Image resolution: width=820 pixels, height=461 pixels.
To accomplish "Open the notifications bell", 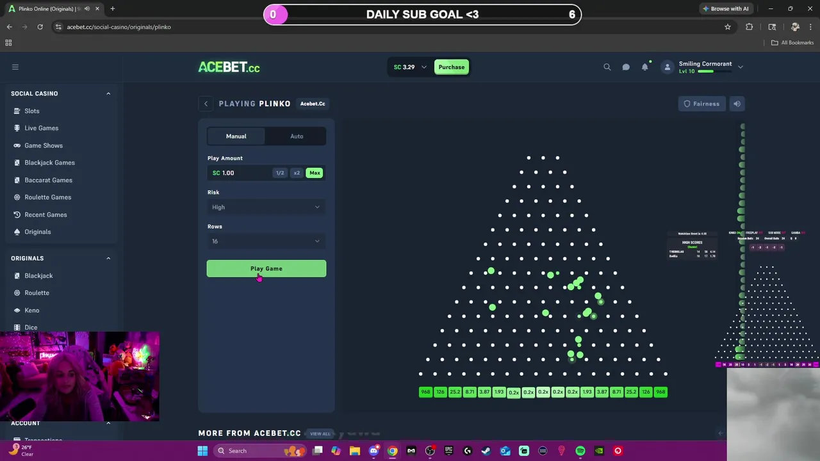I will (x=644, y=67).
